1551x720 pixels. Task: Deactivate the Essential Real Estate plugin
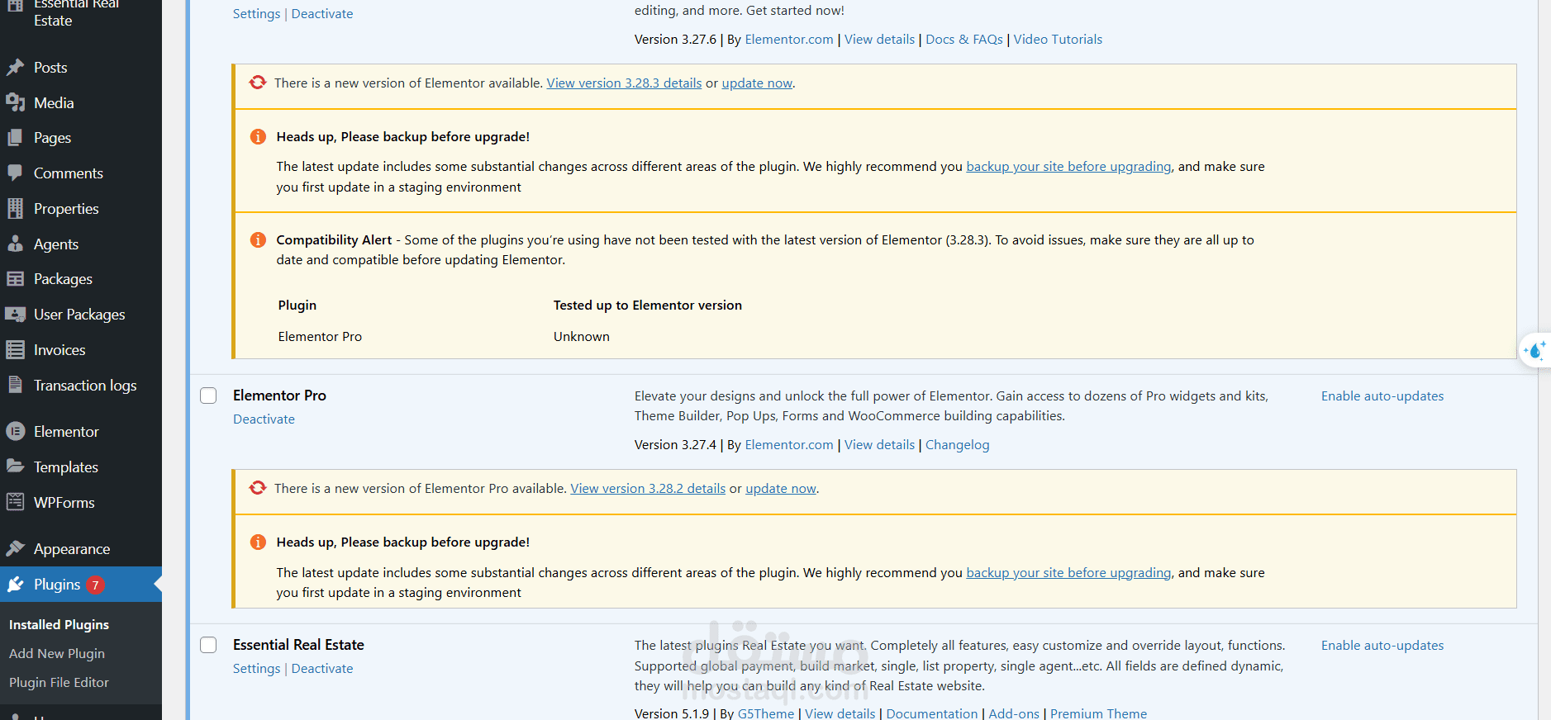322,669
